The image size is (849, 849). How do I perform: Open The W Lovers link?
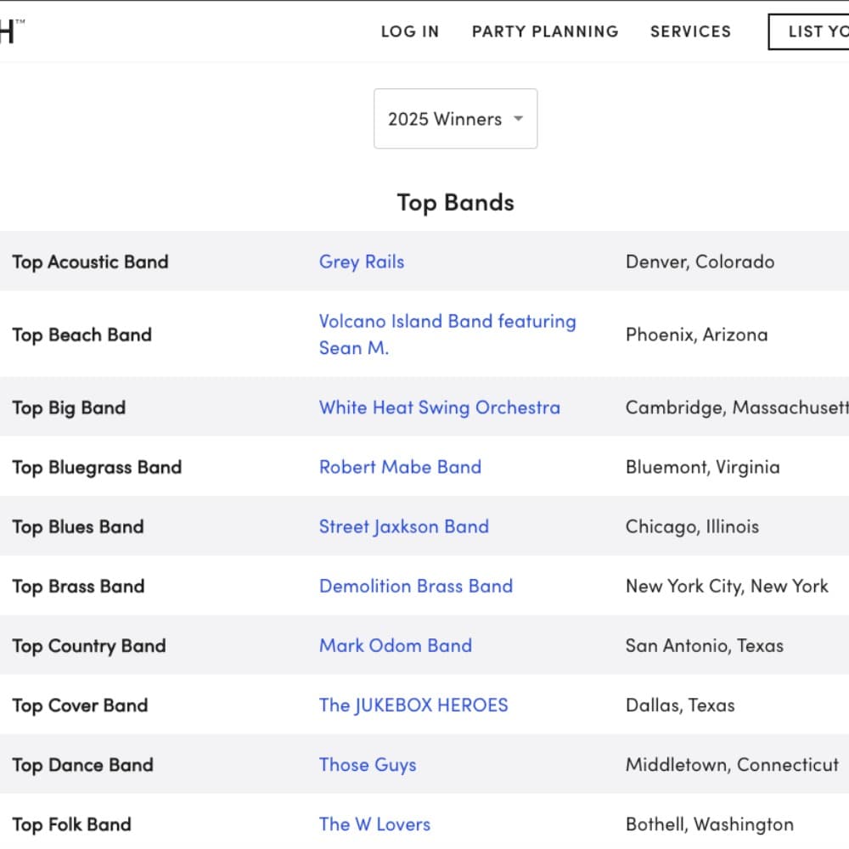pyautogui.click(x=374, y=824)
